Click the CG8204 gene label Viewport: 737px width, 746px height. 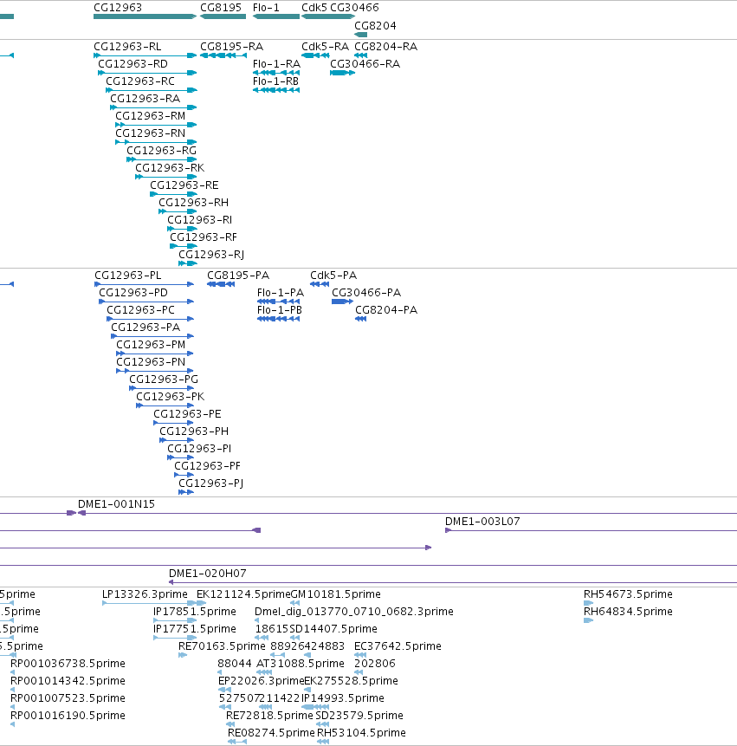(375, 26)
